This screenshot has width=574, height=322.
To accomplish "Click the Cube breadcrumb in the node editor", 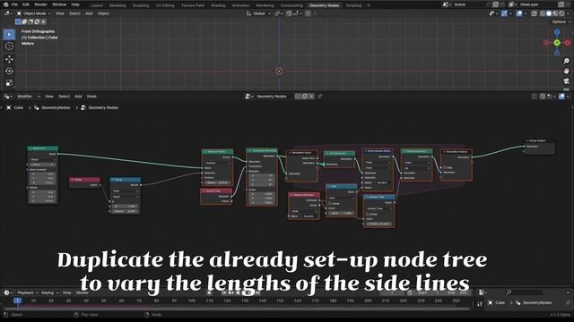I will [14, 107].
